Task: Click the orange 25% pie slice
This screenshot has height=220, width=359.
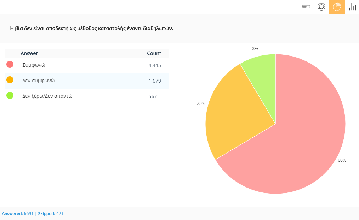Action: [234, 113]
